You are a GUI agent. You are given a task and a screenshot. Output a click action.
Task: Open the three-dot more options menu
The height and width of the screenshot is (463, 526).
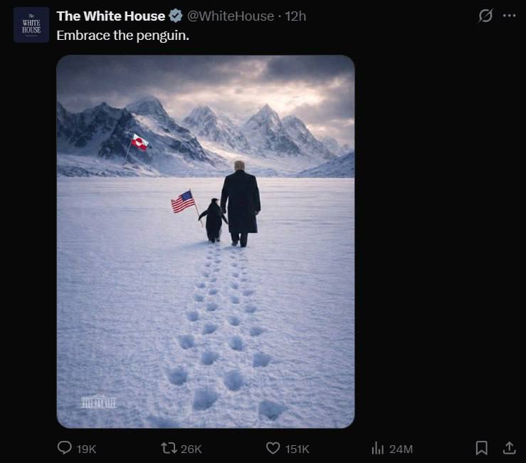click(x=509, y=16)
